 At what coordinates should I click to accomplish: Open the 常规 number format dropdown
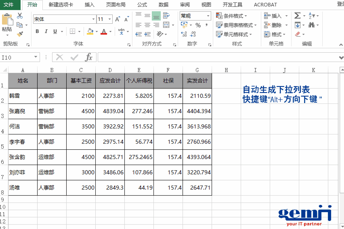pyautogui.click(x=208, y=16)
